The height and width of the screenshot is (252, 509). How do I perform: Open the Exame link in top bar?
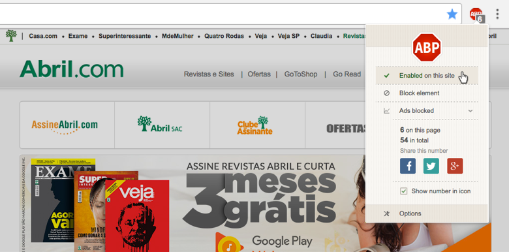tap(78, 36)
